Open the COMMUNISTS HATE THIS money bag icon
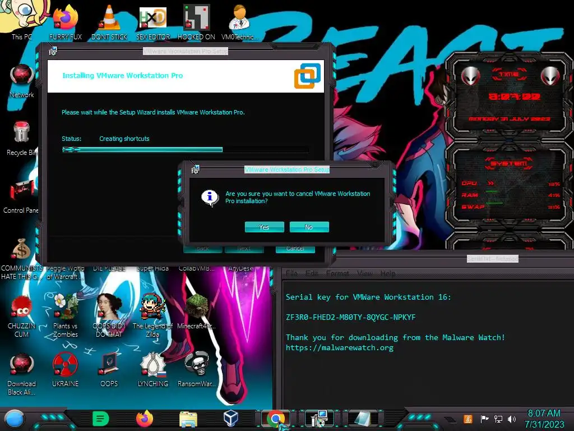 pos(21,259)
